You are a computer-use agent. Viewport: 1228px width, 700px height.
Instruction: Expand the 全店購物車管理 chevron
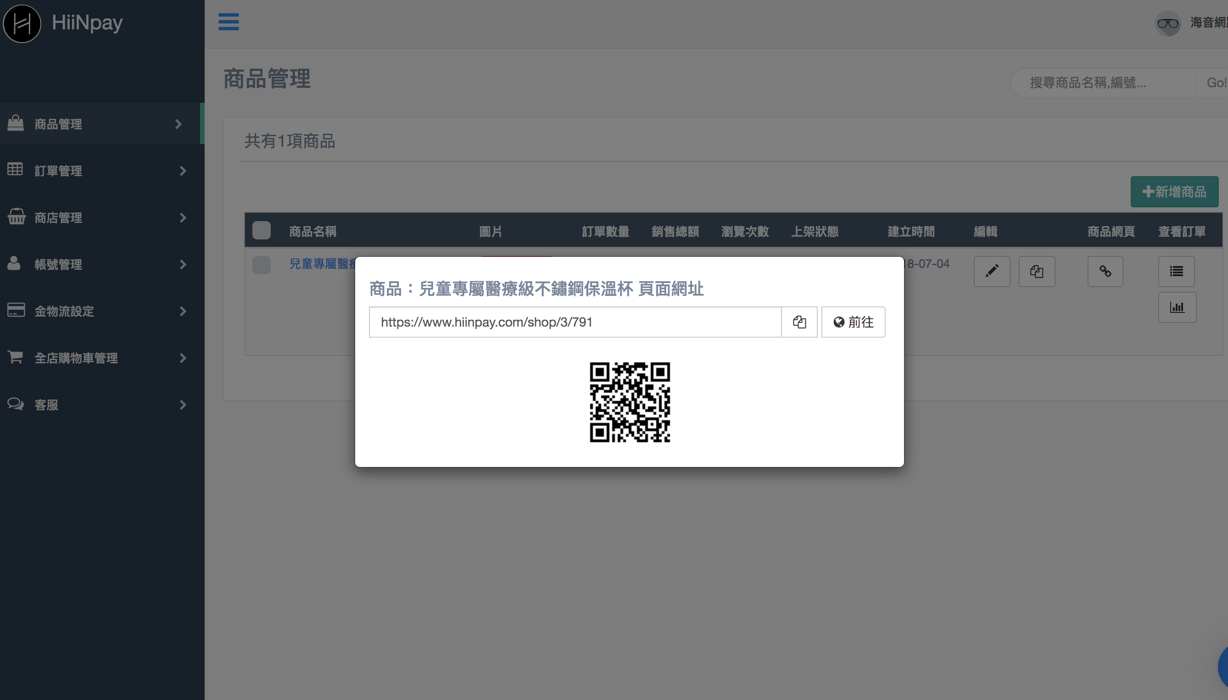(183, 358)
